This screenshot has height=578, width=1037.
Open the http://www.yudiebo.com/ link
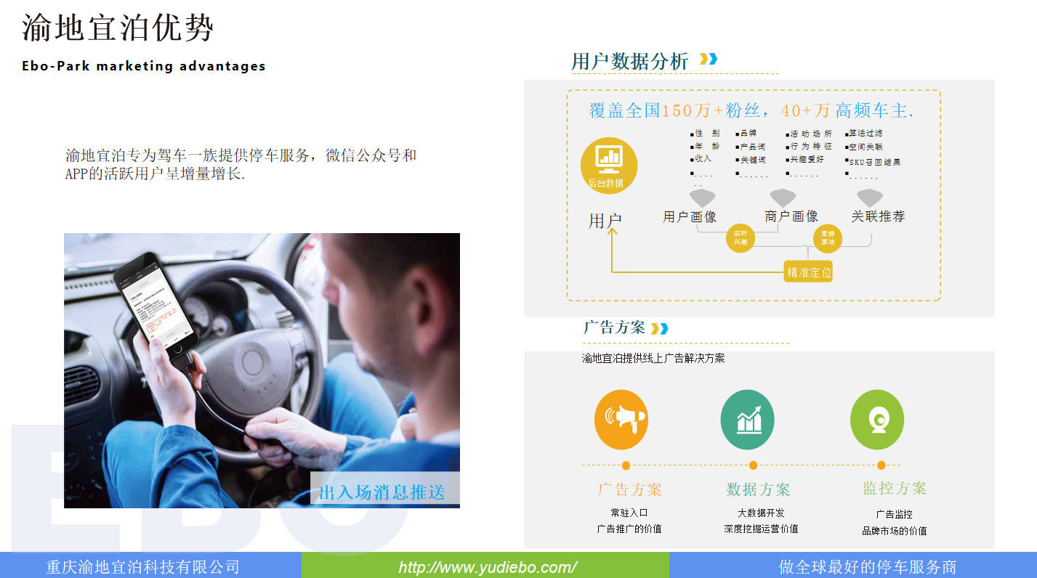coord(488,567)
